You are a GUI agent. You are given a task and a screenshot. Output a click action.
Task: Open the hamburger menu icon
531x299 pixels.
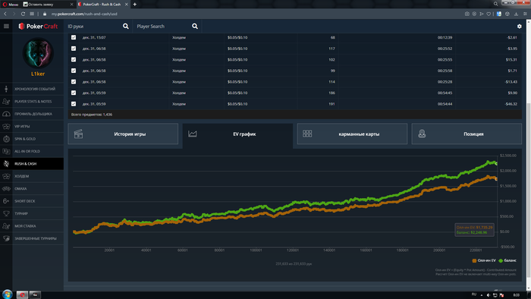point(6,26)
